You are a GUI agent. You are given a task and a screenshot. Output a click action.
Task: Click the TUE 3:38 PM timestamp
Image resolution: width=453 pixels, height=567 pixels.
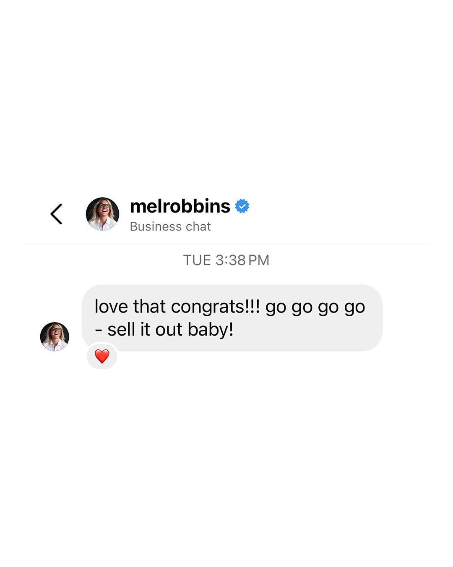(x=226, y=260)
